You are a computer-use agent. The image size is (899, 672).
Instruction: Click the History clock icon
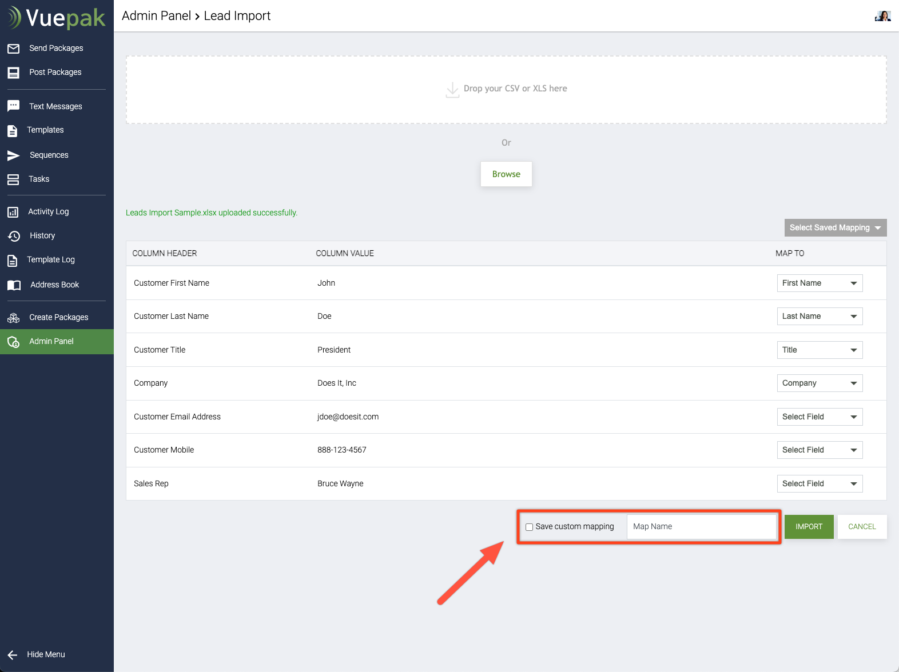pyautogui.click(x=14, y=236)
